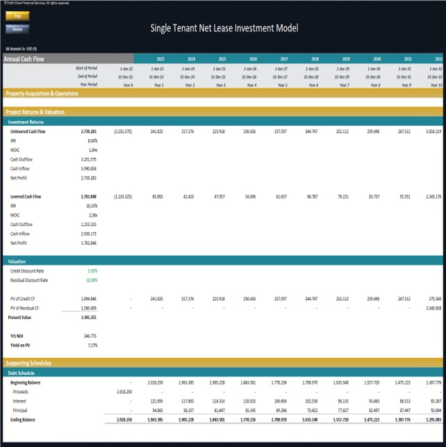Image resolution: width=446 pixels, height=447 pixels.
Task: Select the Valuation subsection header
Action: (x=223, y=261)
